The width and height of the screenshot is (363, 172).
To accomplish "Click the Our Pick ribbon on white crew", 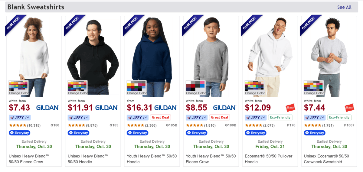I will (x=13, y=23).
